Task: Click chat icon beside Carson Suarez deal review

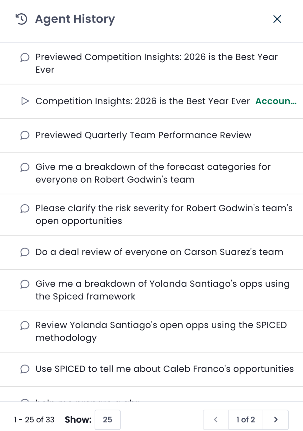Action: [x=25, y=252]
